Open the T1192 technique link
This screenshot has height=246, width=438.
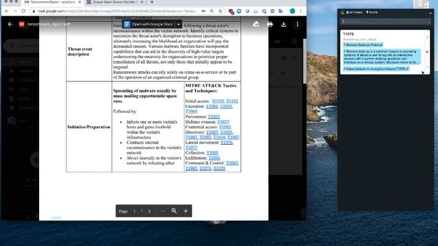click(232, 101)
